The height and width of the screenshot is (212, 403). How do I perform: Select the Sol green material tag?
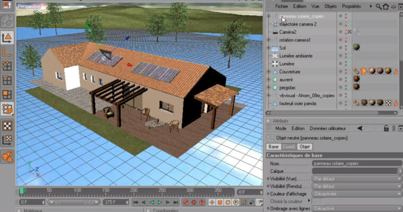pyautogui.click(x=356, y=47)
